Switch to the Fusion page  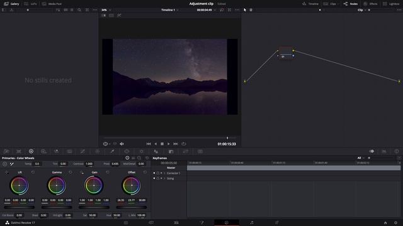[201, 223]
